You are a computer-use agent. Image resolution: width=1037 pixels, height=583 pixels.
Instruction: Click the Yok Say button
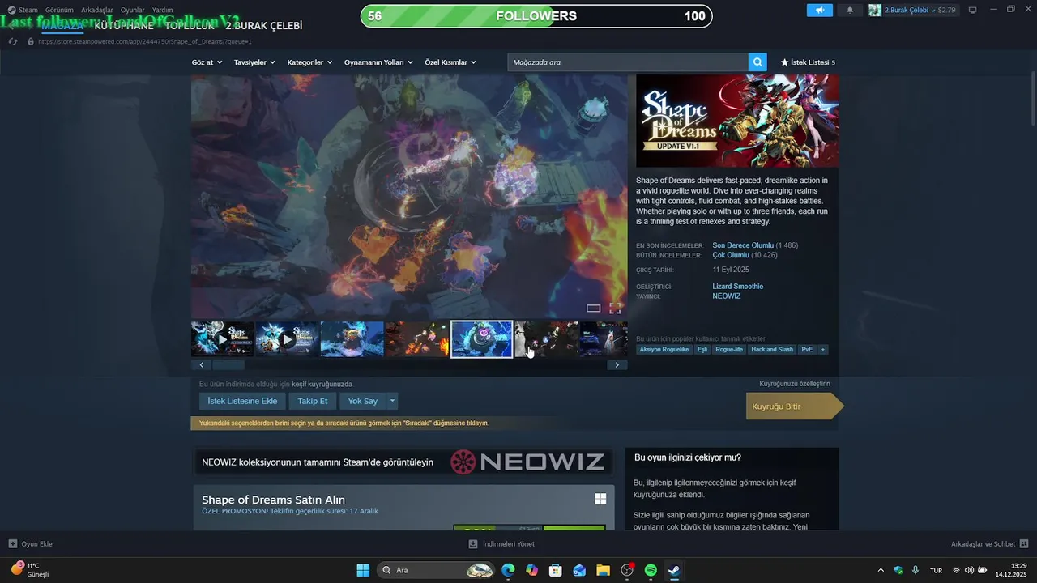point(363,401)
